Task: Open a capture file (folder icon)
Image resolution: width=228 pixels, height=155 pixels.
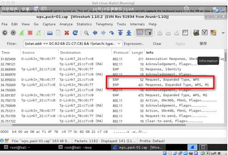Action: pyautogui.click(x=50, y=33)
